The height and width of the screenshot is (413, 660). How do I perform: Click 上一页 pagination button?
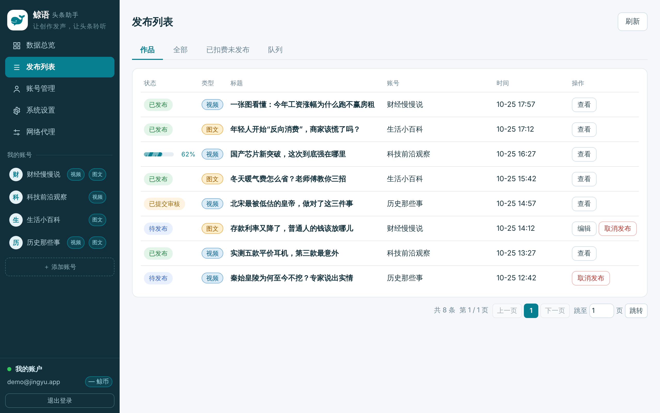coord(507,311)
